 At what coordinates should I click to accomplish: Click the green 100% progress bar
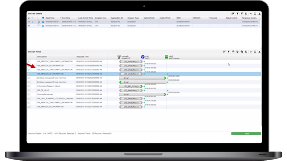point(246,133)
